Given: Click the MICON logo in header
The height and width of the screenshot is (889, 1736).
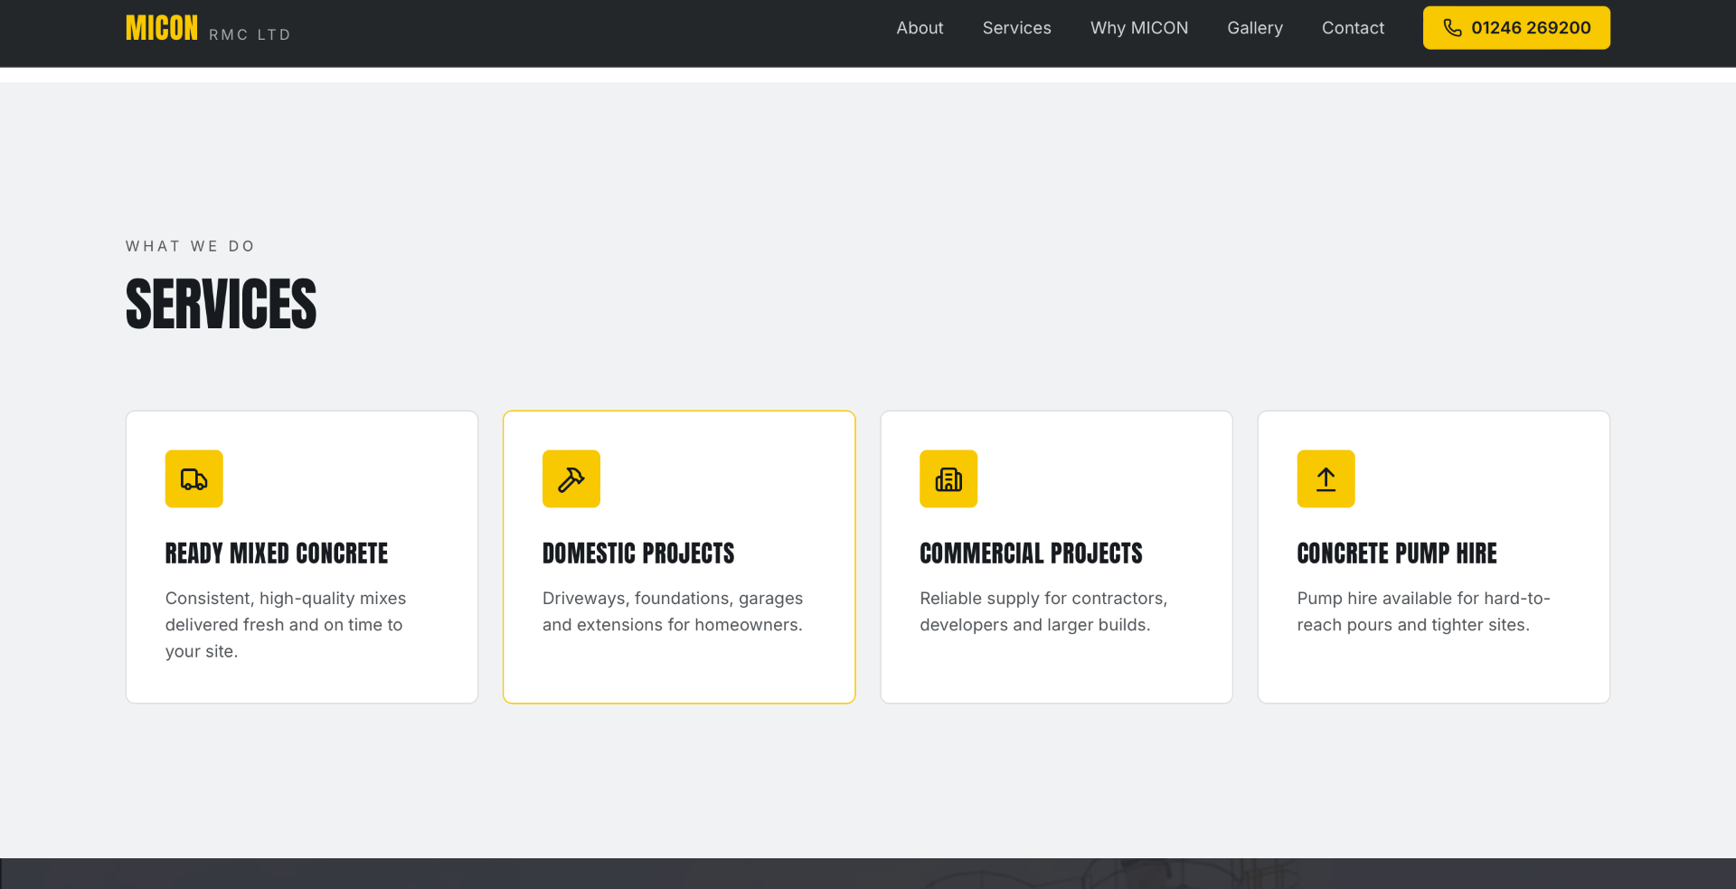Looking at the screenshot, I should pos(162,29).
